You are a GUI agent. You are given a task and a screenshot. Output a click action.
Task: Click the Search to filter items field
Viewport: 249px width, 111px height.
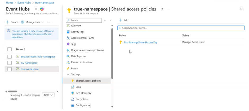click(x=181, y=28)
